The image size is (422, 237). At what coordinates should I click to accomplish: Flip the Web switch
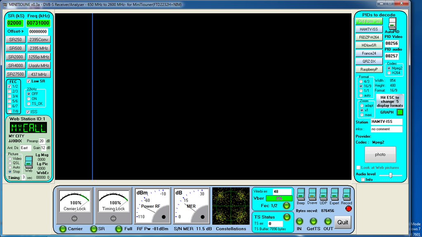coord(28,162)
